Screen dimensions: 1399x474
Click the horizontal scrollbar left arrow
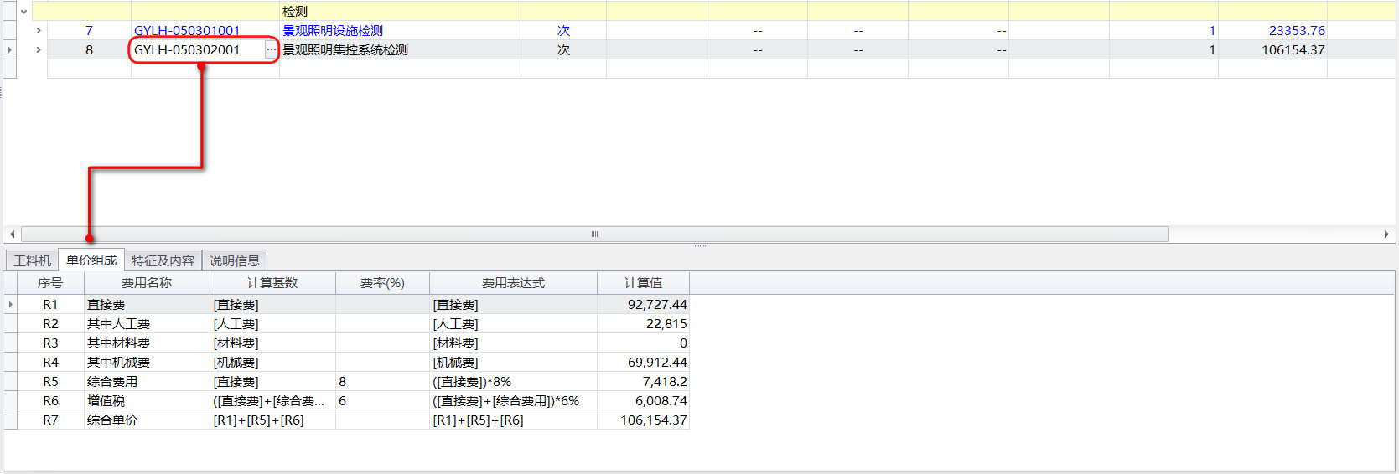pyautogui.click(x=12, y=234)
